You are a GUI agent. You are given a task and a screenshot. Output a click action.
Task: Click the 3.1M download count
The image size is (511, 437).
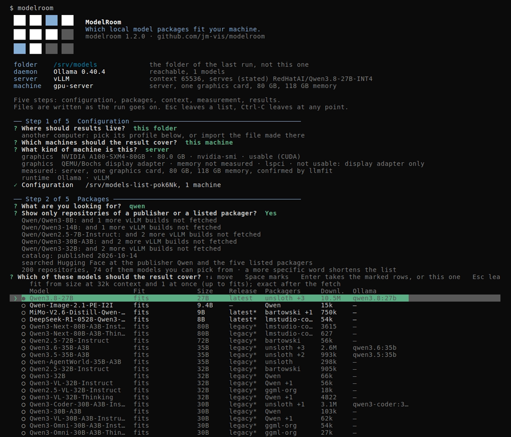coord(329,404)
